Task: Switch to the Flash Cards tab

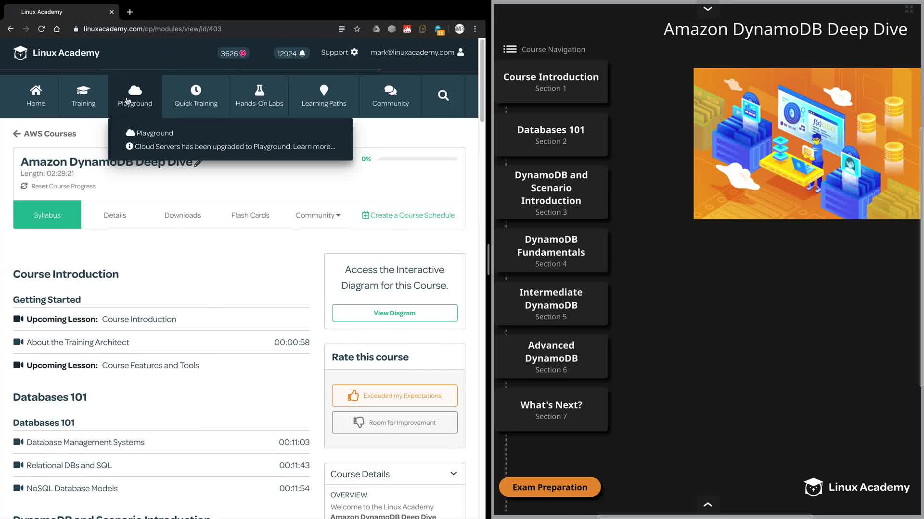Action: pyautogui.click(x=250, y=215)
